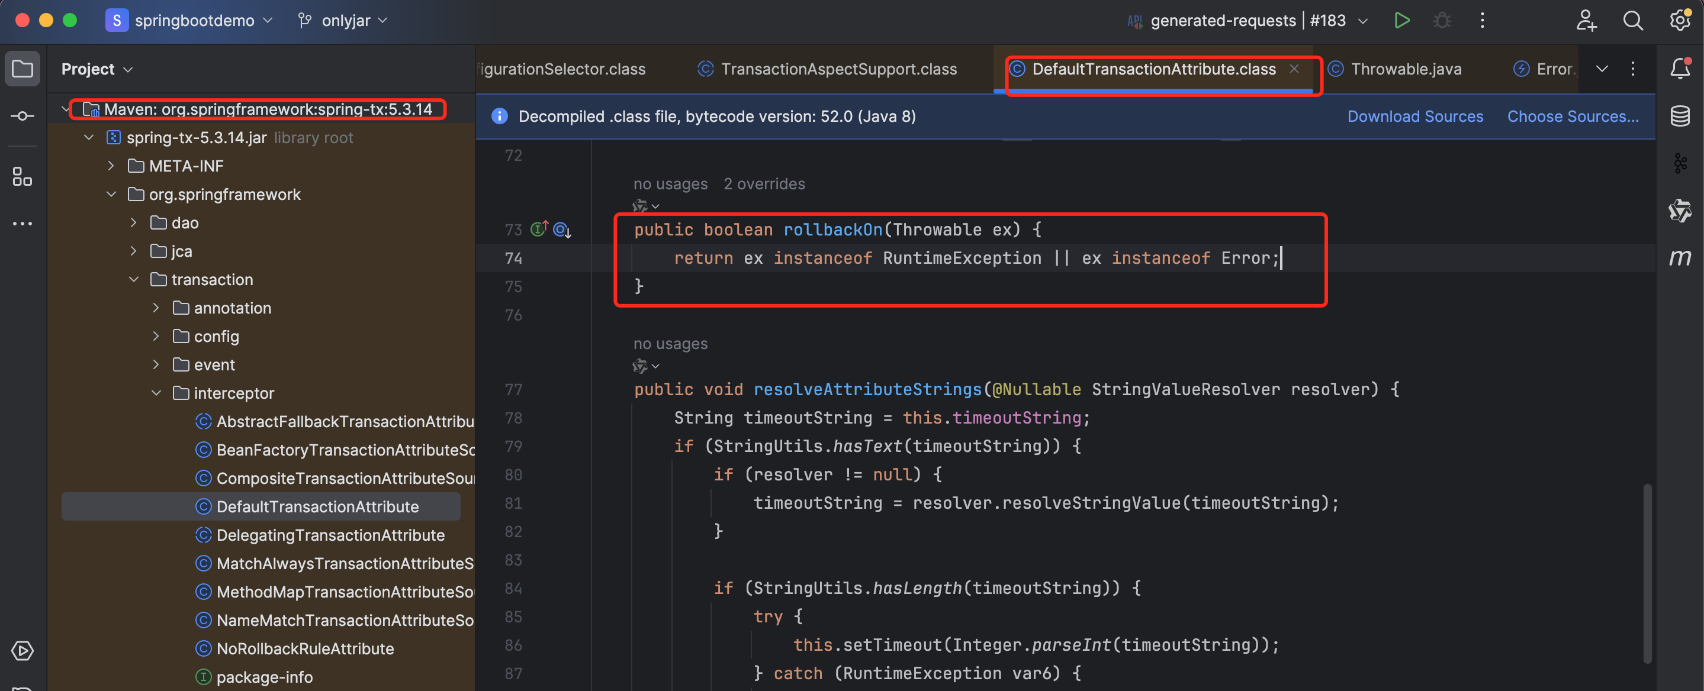Click the Run button in toolbar
The width and height of the screenshot is (1704, 691).
point(1401,21)
